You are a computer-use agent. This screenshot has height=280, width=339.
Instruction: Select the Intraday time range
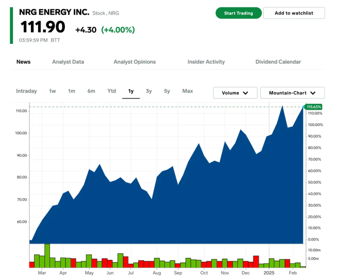[x=26, y=91]
